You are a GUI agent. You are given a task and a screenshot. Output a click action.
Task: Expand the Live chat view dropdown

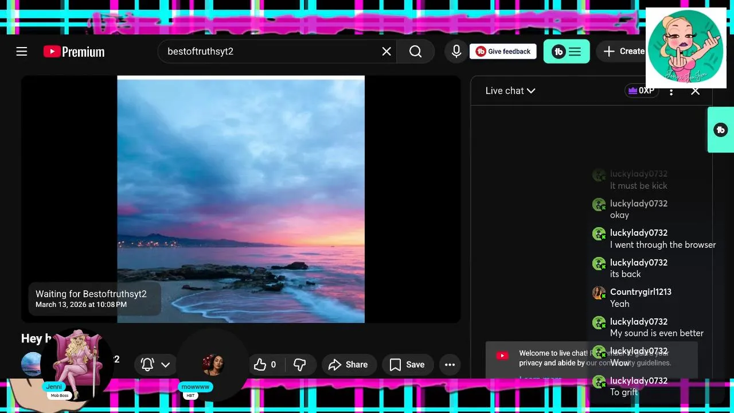coord(510,91)
